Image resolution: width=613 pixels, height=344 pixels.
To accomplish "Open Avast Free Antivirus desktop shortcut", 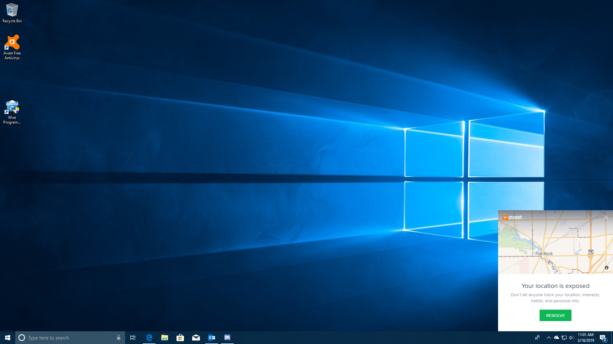I will [12, 47].
